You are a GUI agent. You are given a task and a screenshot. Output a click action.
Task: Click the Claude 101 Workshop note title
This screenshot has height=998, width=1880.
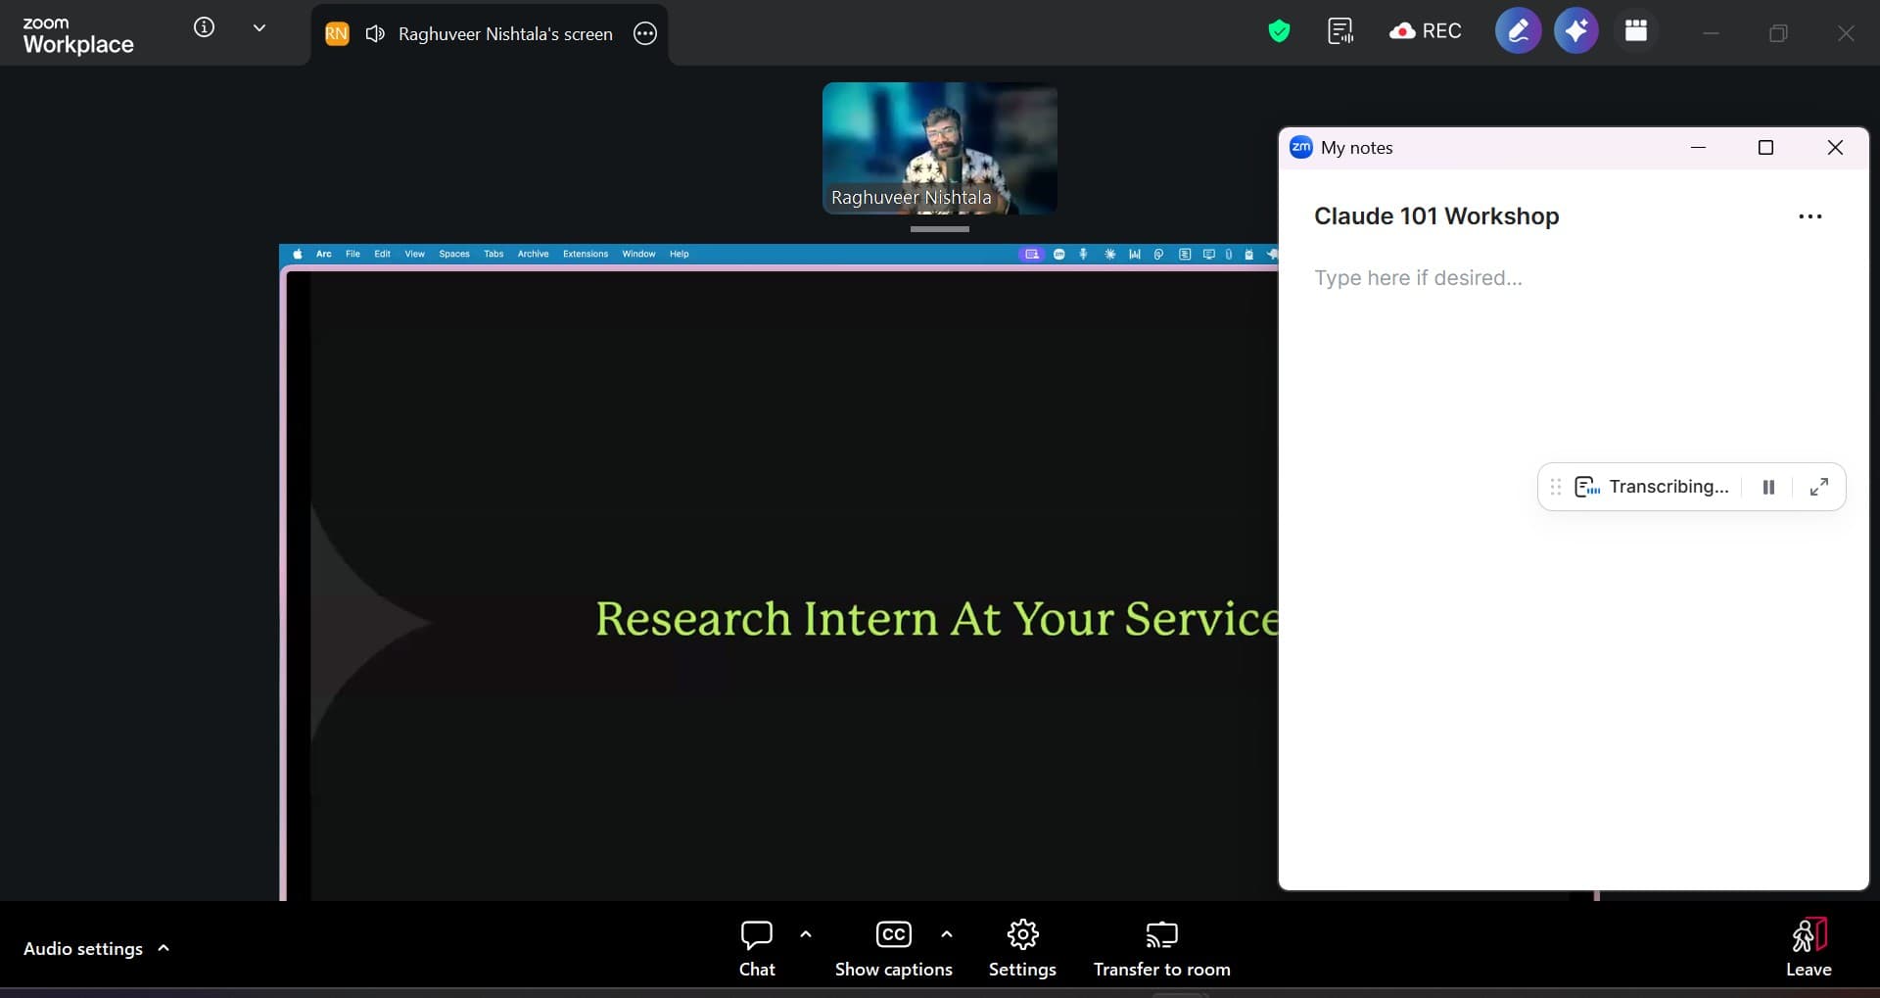[x=1436, y=216]
